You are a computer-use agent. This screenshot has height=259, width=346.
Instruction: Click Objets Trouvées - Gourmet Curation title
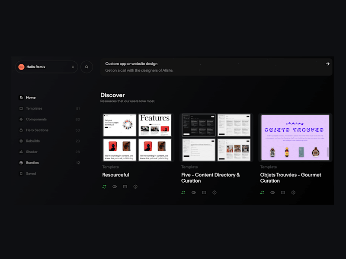(291, 178)
